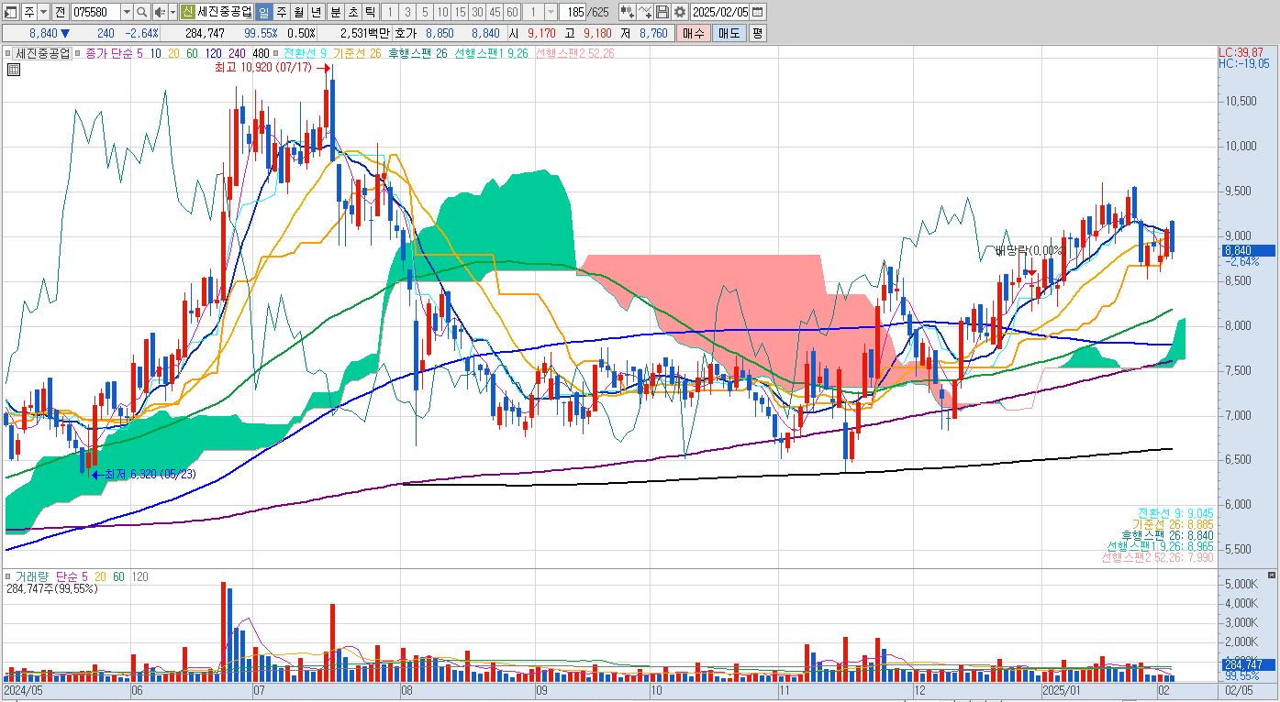Viewport: 1280px width, 702px height.
Task: Click the stock code input field 075580
Action: (95, 12)
